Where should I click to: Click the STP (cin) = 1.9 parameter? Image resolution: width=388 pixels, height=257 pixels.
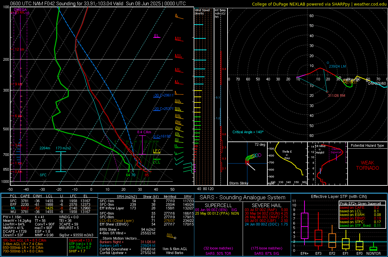[x=80, y=244]
